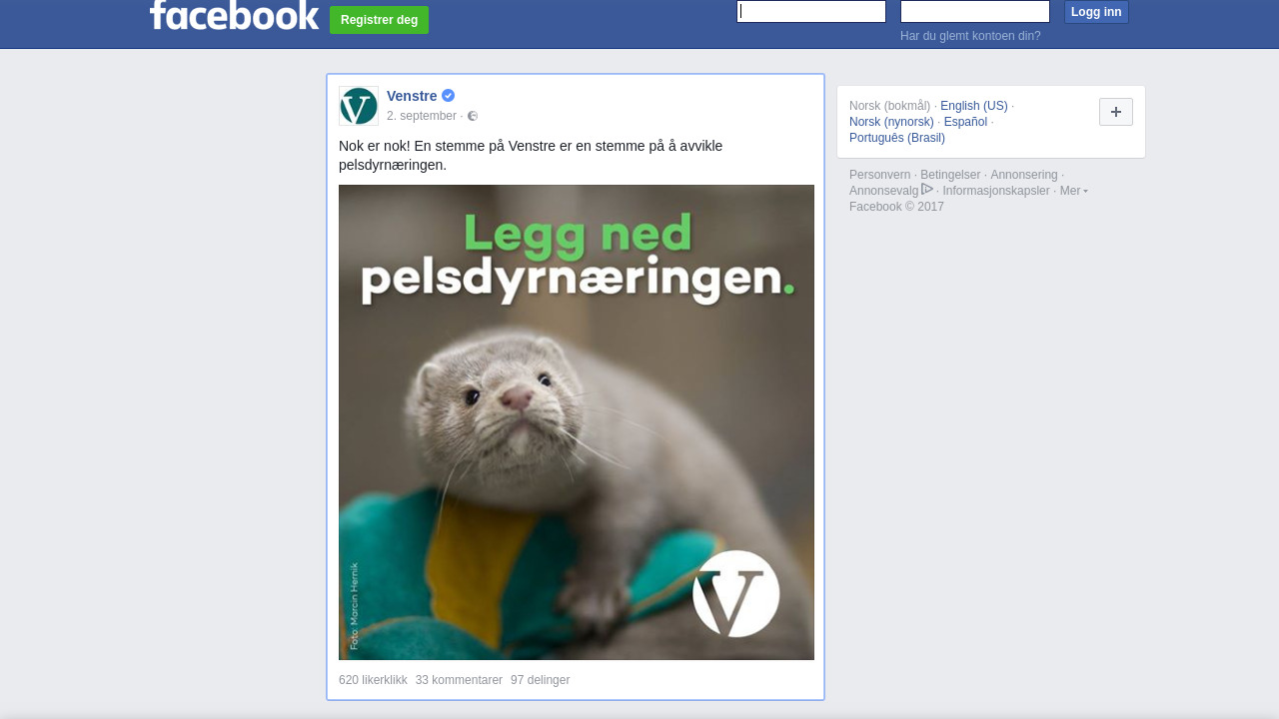Open the Venstre page name link

pyautogui.click(x=412, y=96)
